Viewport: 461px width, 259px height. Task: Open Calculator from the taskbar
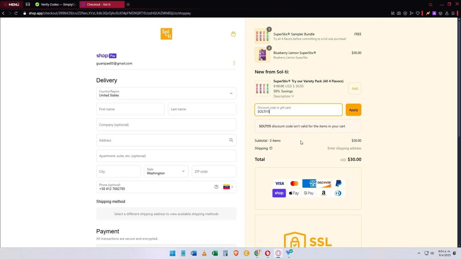pyautogui.click(x=225, y=253)
